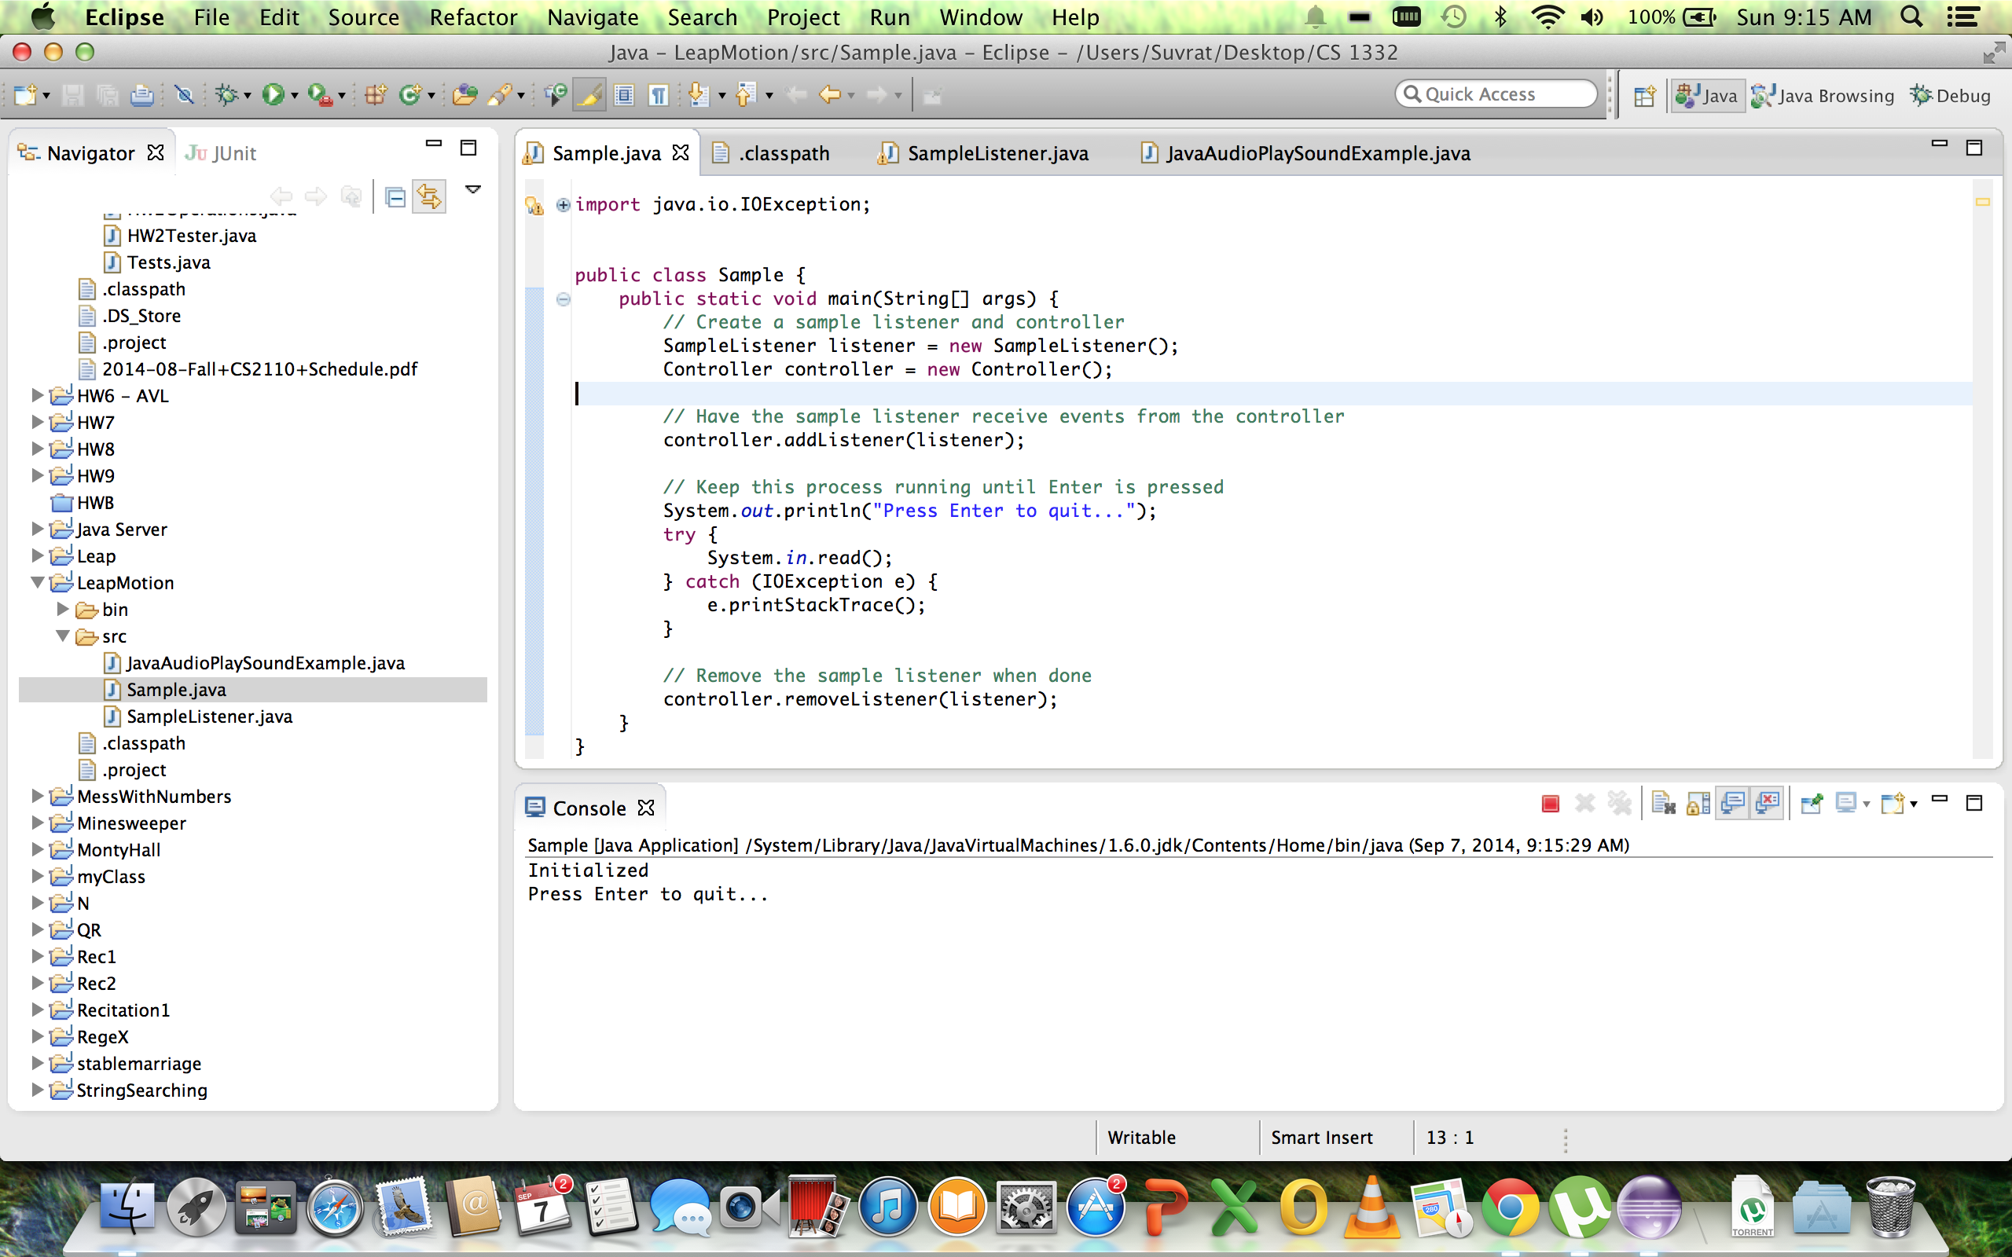Click the New Java Class icon
Viewport: 2012px width, 1257px height.
point(410,95)
